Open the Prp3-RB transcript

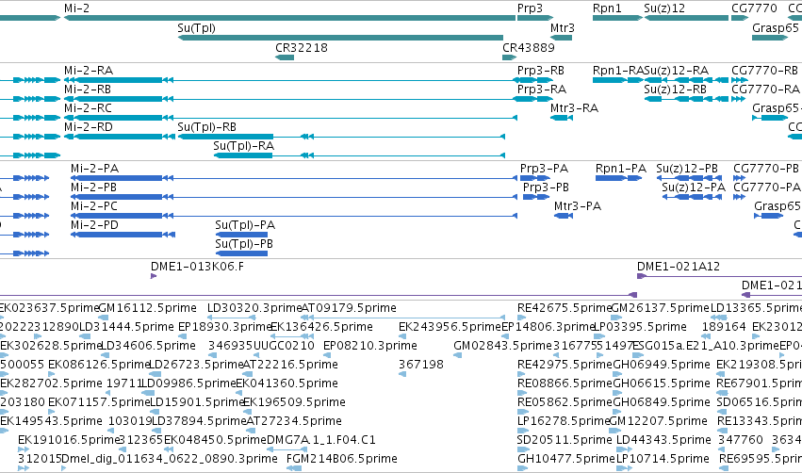[x=535, y=80]
